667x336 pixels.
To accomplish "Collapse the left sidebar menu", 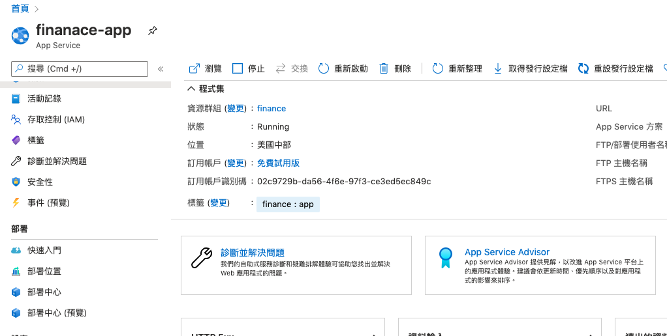I will coord(161,69).
